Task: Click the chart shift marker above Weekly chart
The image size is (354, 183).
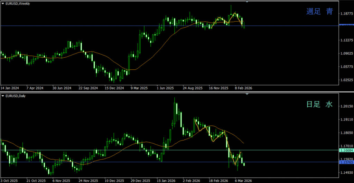Action: click(x=247, y=2)
